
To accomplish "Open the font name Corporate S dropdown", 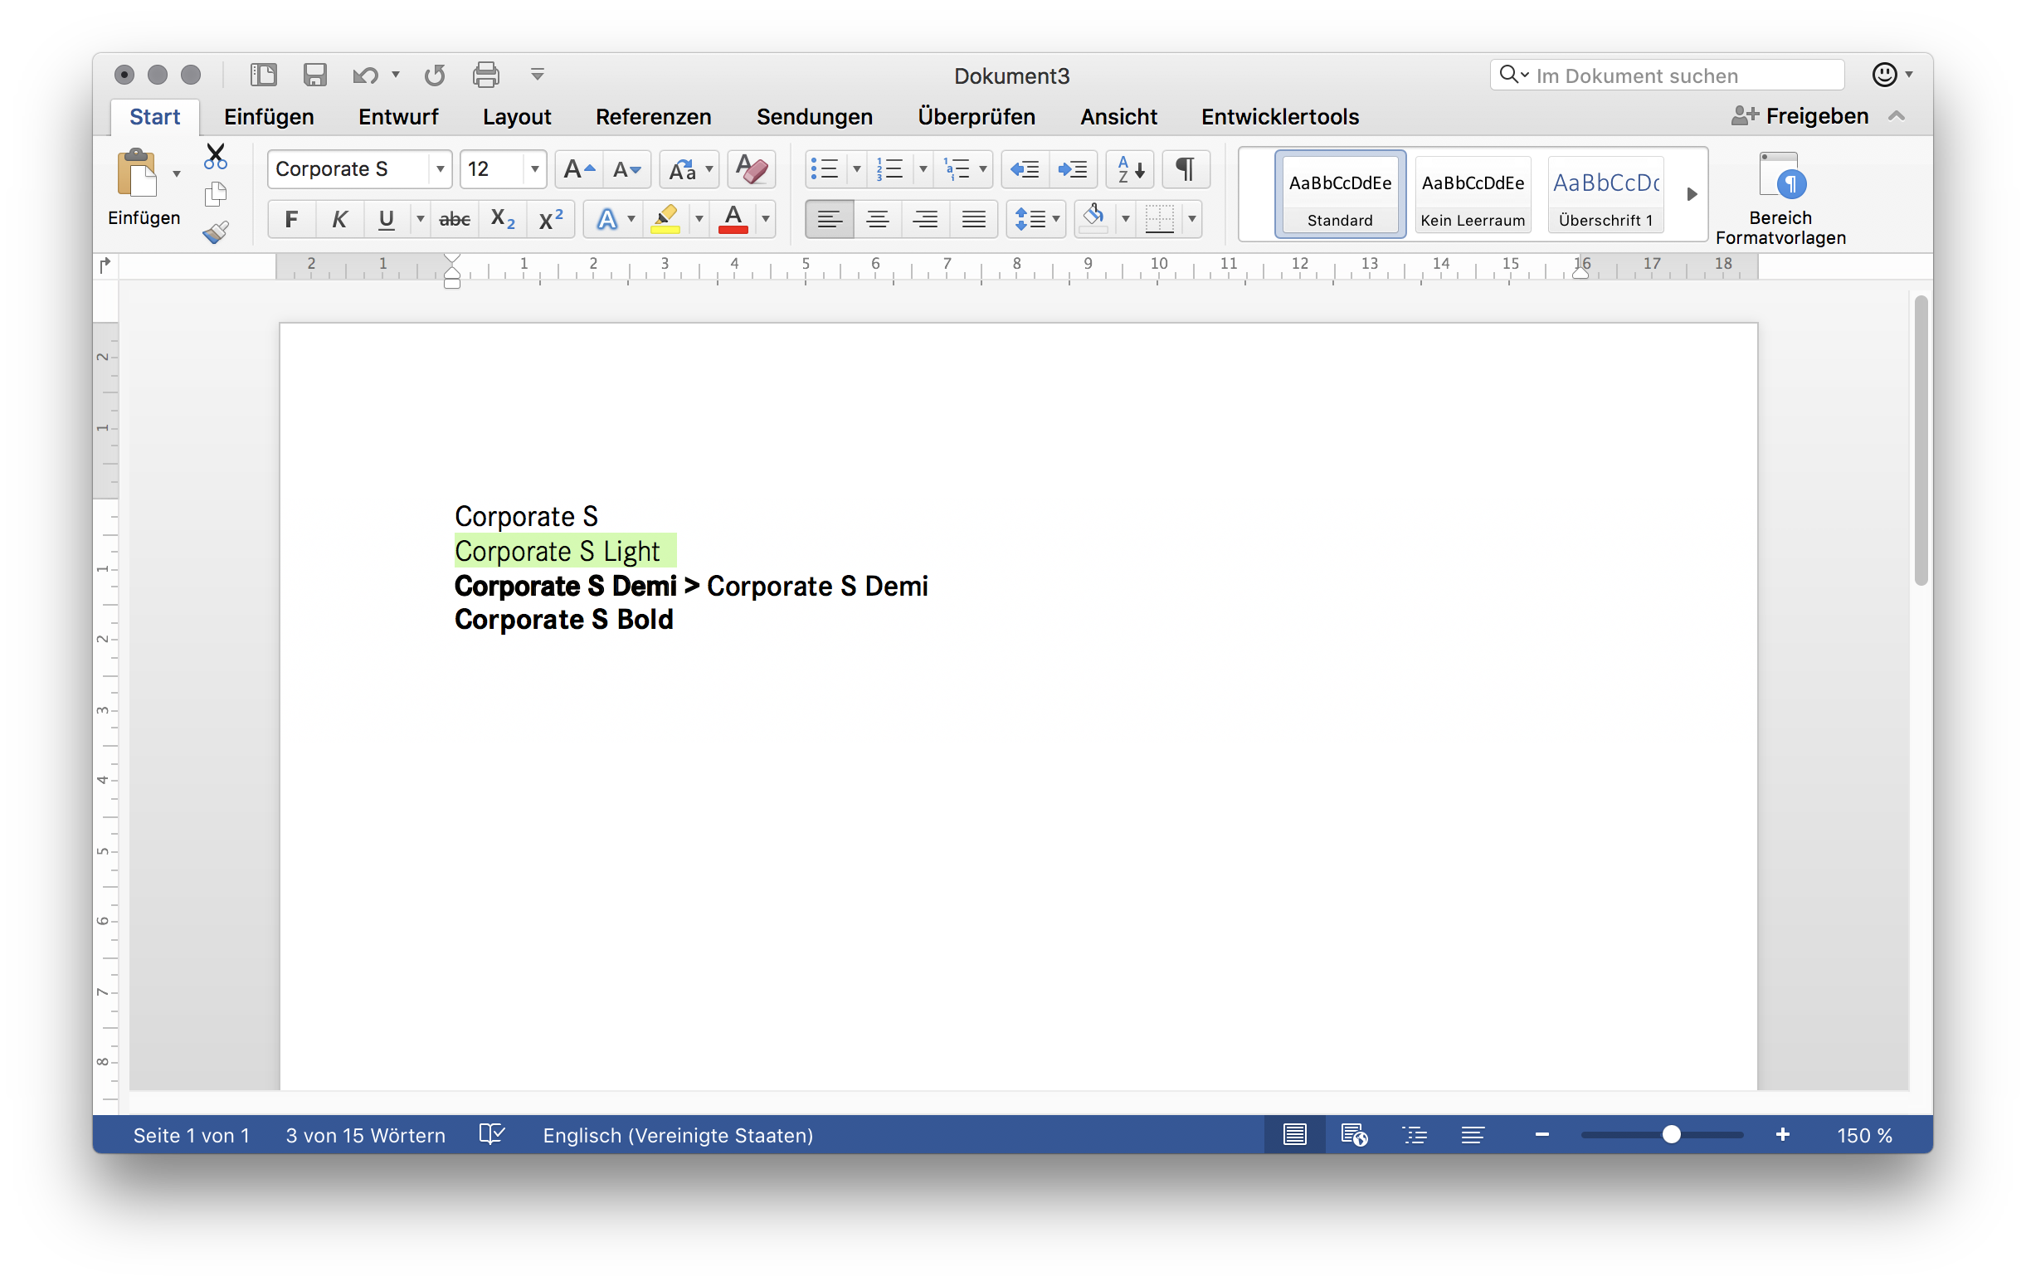I will (x=440, y=169).
